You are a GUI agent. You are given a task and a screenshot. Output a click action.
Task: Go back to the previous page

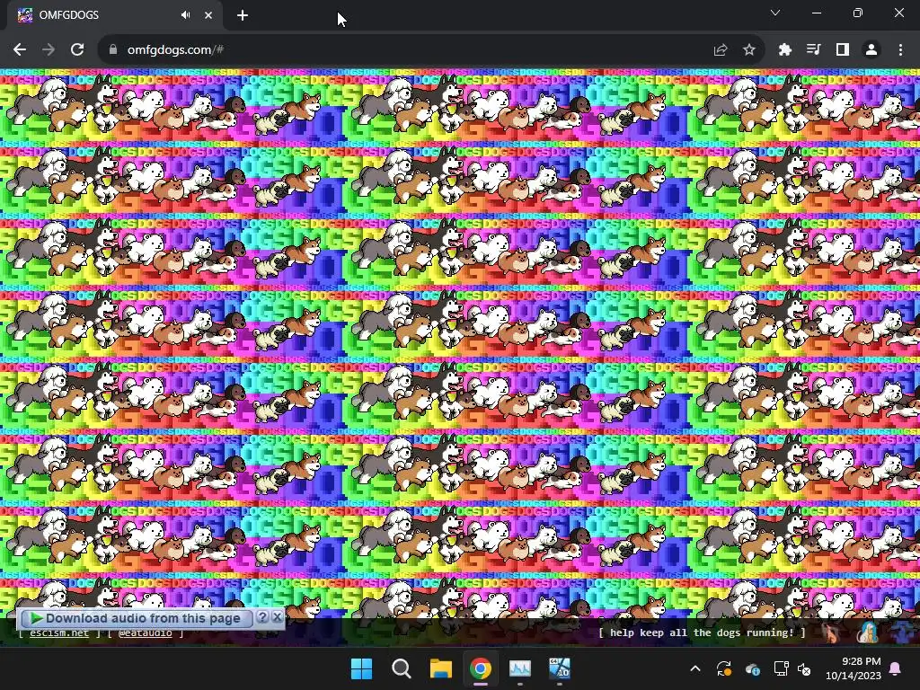tap(20, 50)
